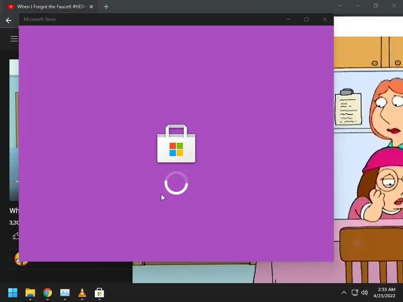Open the system monitor app on the taskbar
Screen dimensions: 403x302
[65, 293]
